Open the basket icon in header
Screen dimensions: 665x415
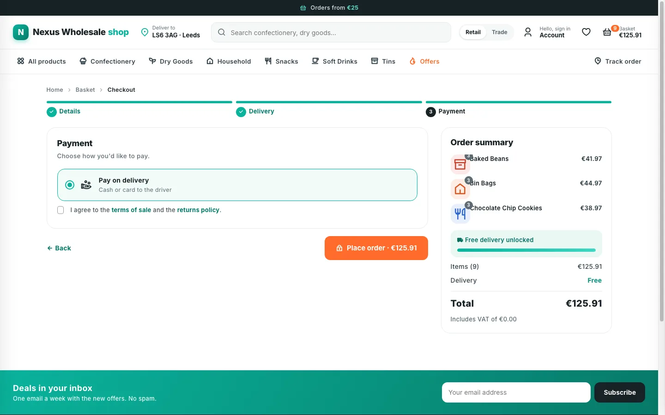click(x=607, y=32)
